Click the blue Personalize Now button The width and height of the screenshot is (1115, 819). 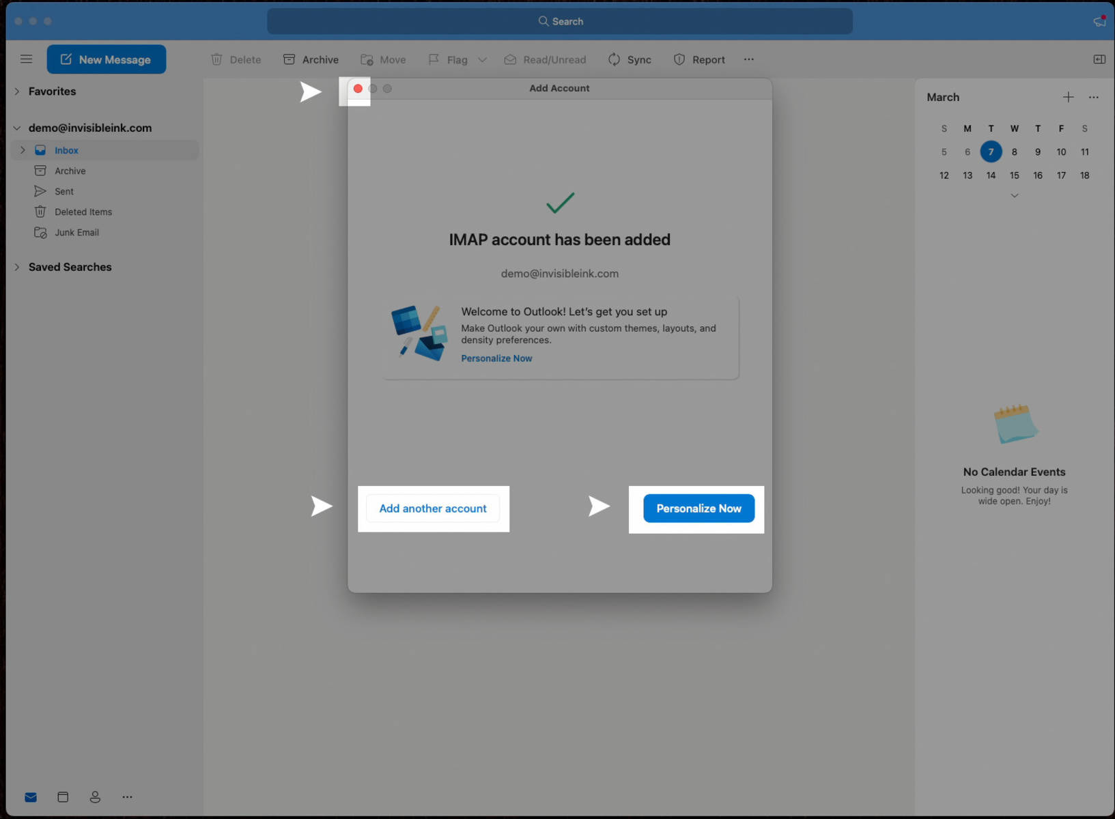(698, 508)
